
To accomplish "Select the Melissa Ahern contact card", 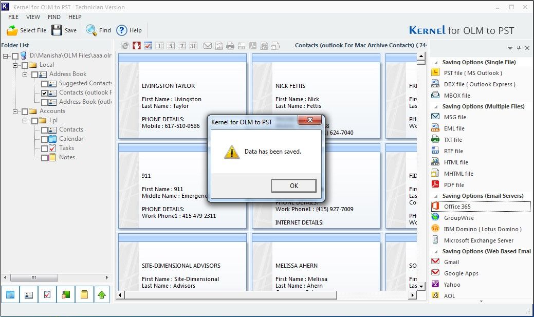I will 316,262.
